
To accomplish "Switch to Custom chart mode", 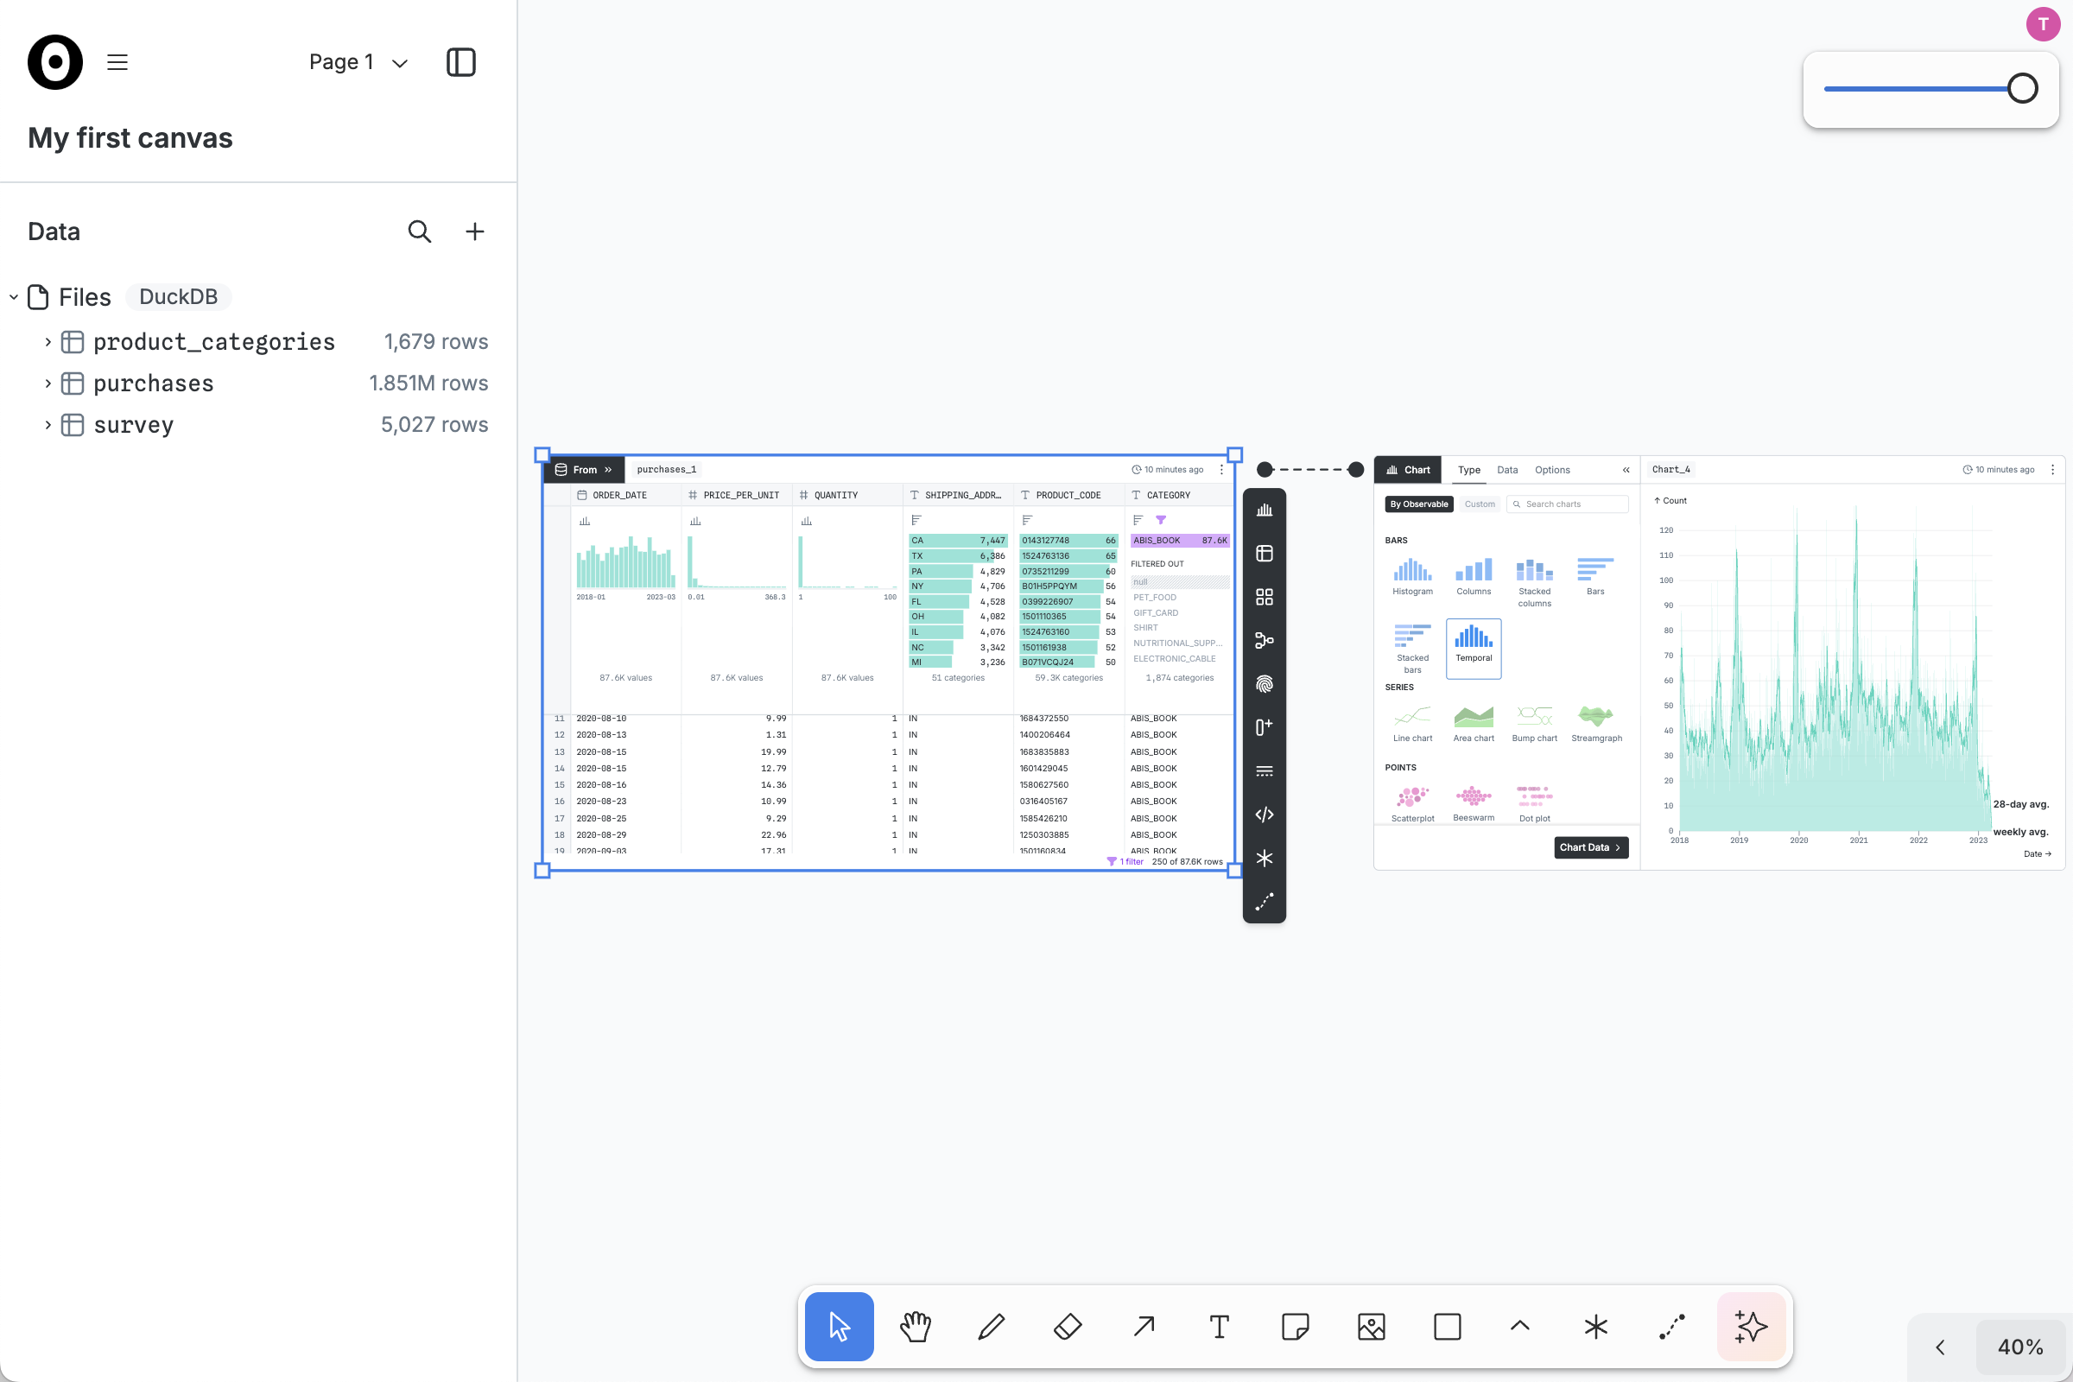I will [1479, 504].
